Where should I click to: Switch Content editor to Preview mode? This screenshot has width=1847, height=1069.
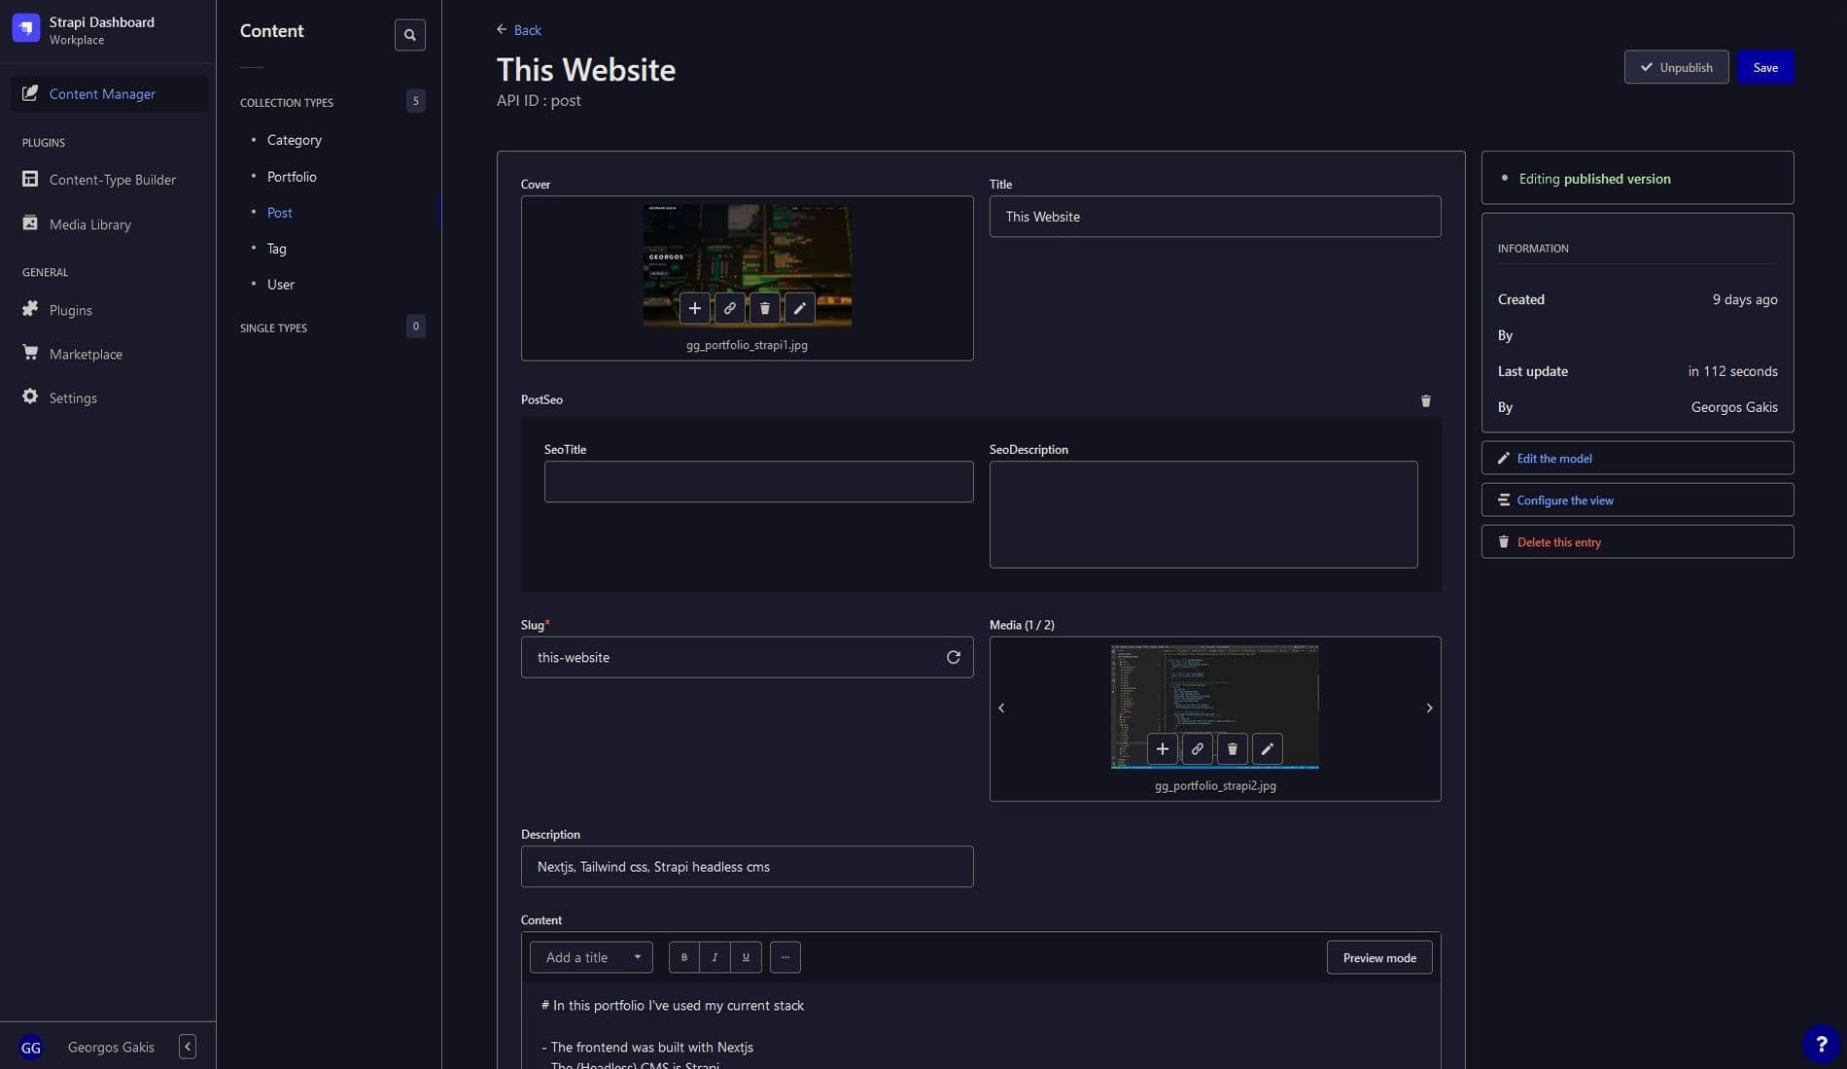pos(1379,957)
